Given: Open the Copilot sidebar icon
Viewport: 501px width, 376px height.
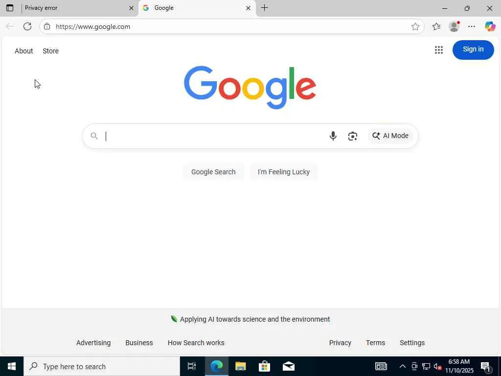Looking at the screenshot, I should tap(490, 26).
